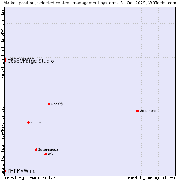The image size is (180, 180).
Task: Click the WordPress text label
Action: click(x=148, y=111)
